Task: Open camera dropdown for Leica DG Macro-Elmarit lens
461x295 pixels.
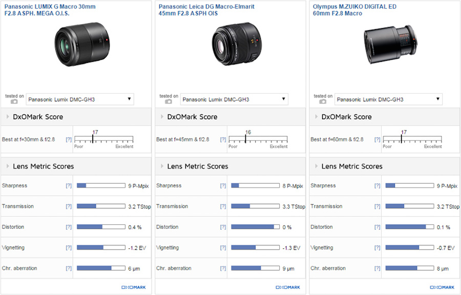Action: pyautogui.click(x=234, y=99)
